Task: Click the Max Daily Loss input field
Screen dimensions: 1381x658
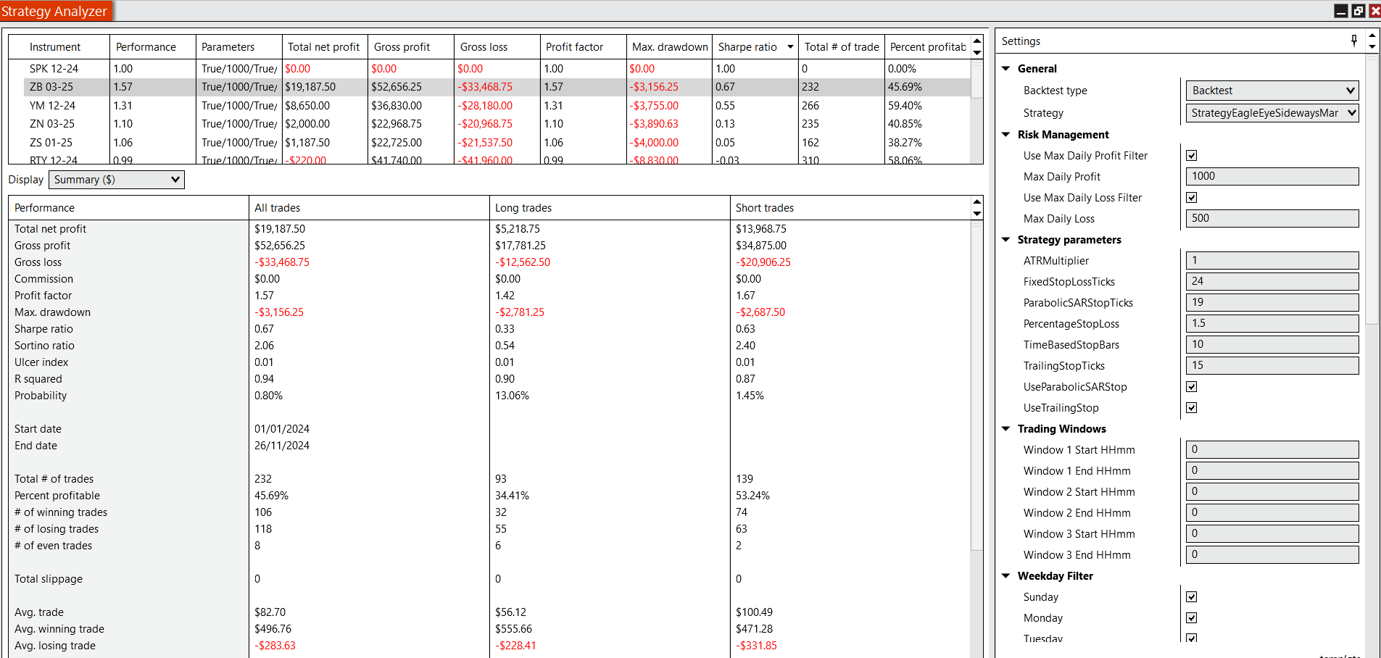Action: [x=1272, y=218]
